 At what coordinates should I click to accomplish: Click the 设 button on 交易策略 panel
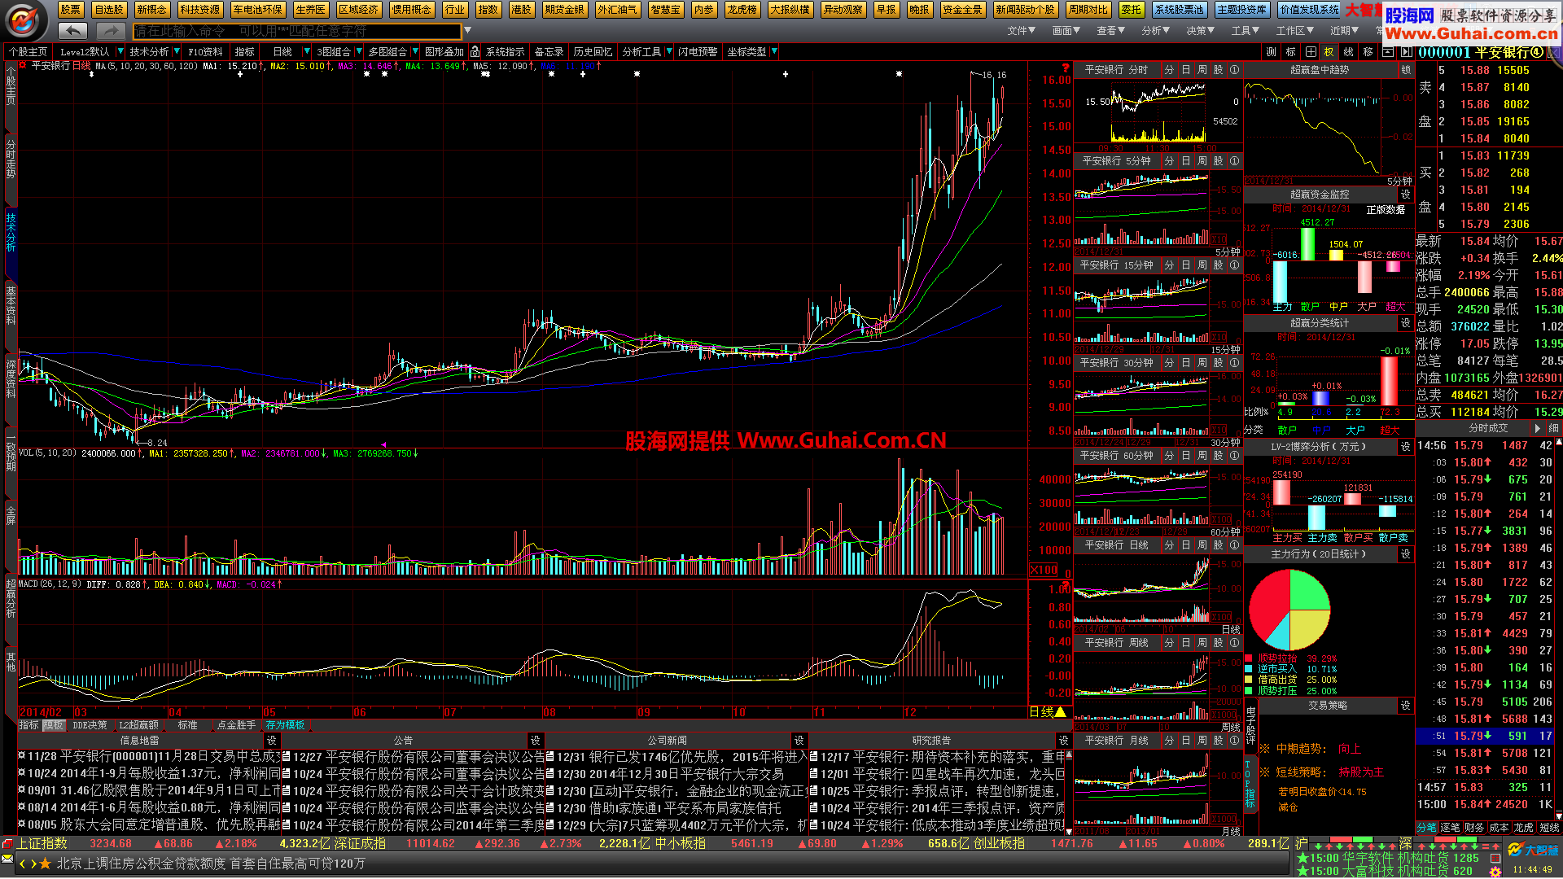point(1406,706)
